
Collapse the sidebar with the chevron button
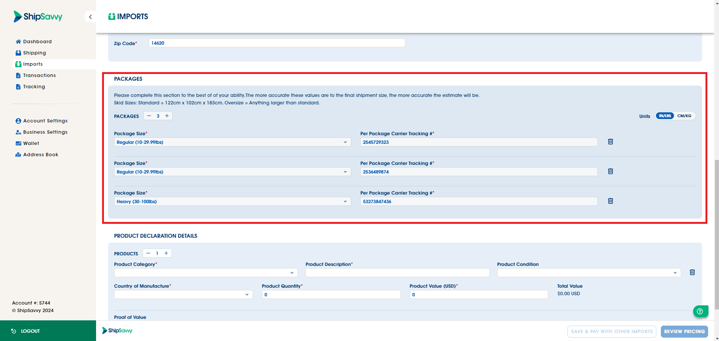pos(90,17)
